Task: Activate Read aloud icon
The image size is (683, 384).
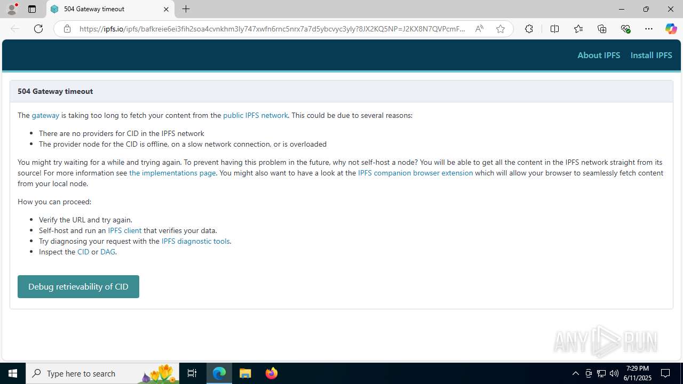Action: (x=479, y=29)
